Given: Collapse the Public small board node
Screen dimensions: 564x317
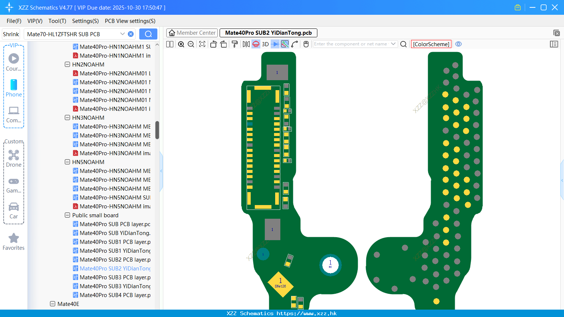Looking at the screenshot, I should 67,215.
